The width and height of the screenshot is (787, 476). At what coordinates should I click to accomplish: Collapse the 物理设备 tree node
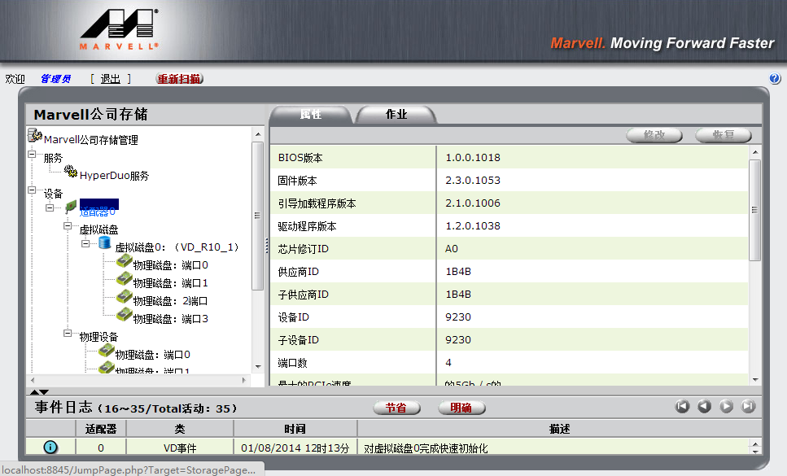[x=68, y=333]
